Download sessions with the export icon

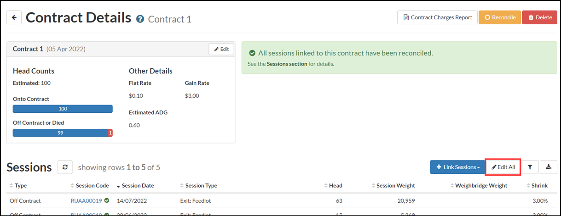click(x=549, y=167)
